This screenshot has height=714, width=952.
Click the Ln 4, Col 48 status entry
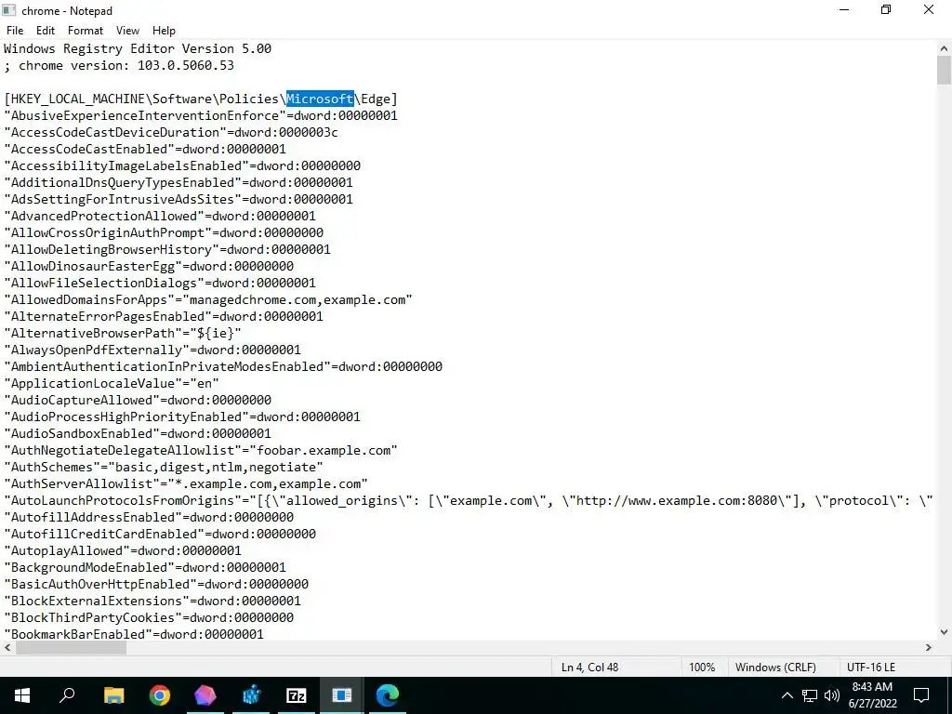click(589, 668)
